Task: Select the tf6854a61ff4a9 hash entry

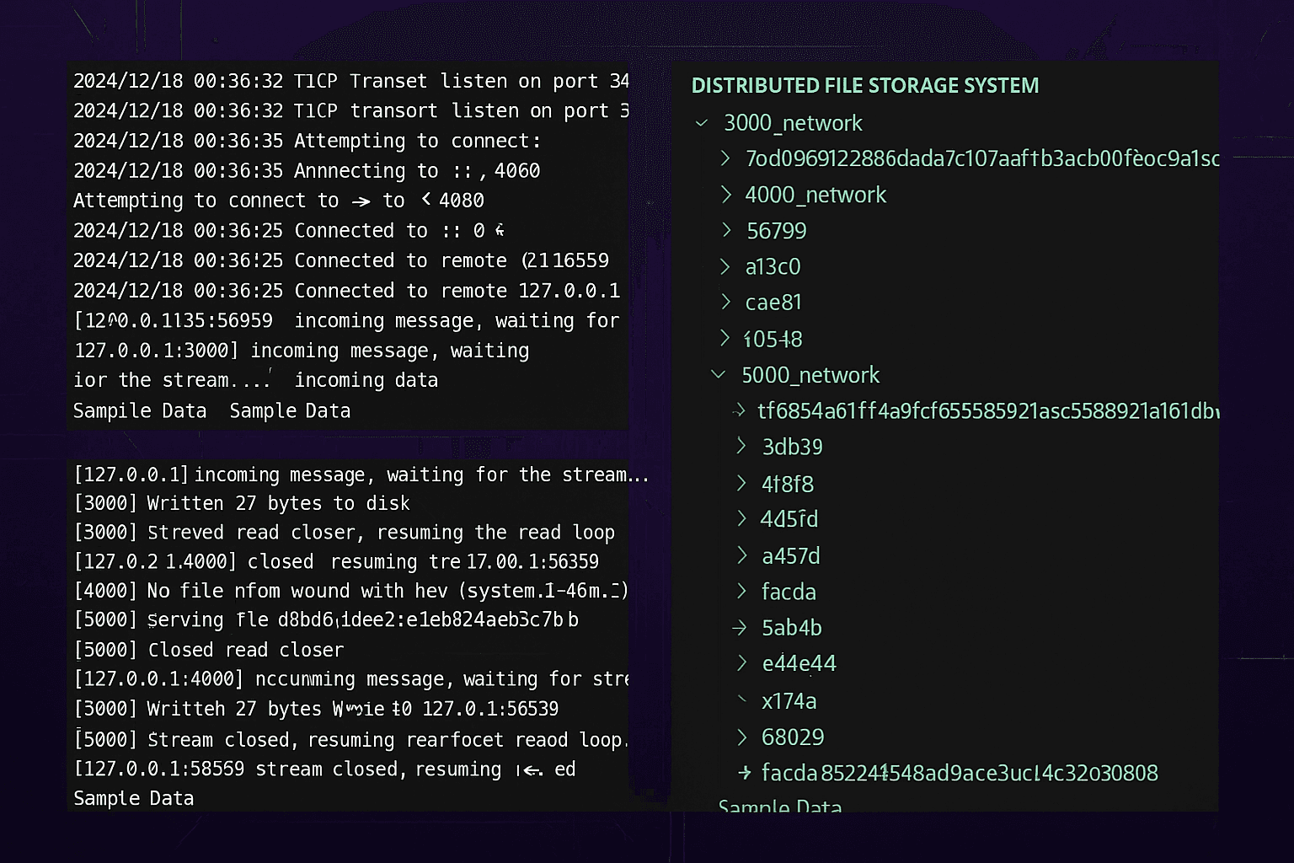Action: click(x=988, y=410)
